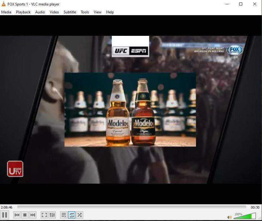
Task: Adjust the volume slider at 100%
Action: click(x=245, y=216)
